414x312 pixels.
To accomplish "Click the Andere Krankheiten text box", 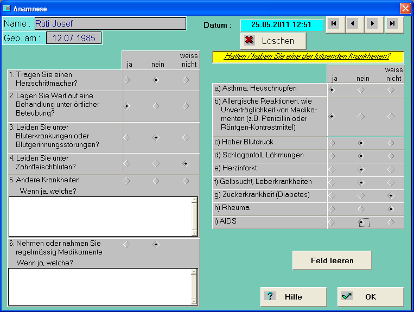I will coord(100,216).
